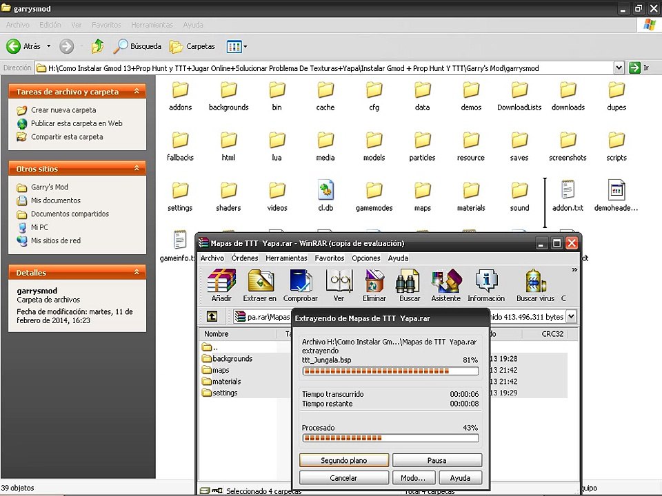The width and height of the screenshot is (662, 496).
Task: Collapse the Detalles panel
Action: pyautogui.click(x=137, y=272)
